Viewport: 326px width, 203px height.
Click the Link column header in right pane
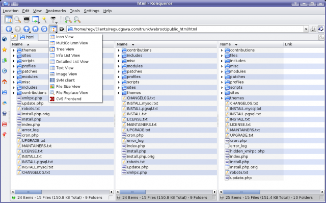coord(304,44)
